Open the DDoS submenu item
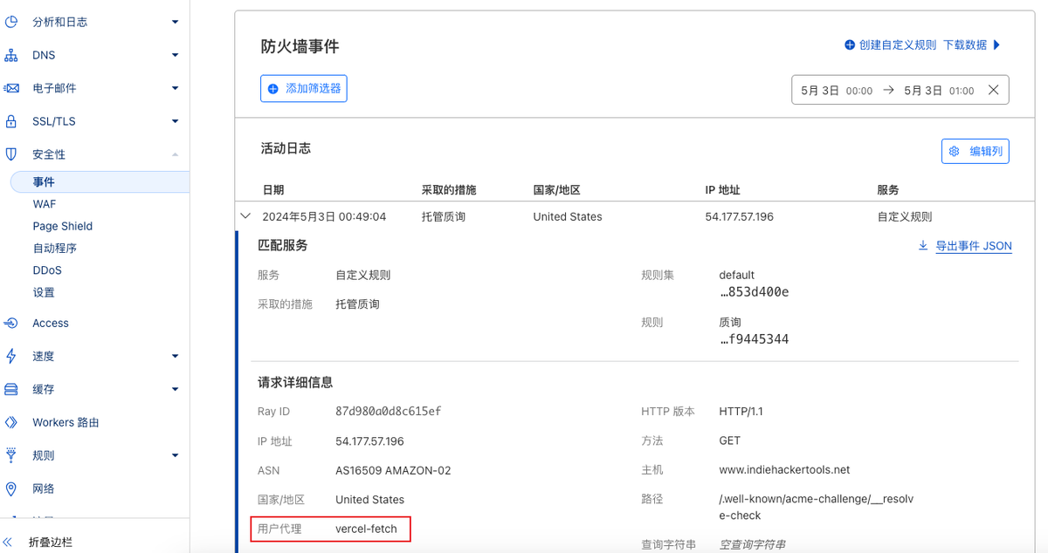 (47, 270)
